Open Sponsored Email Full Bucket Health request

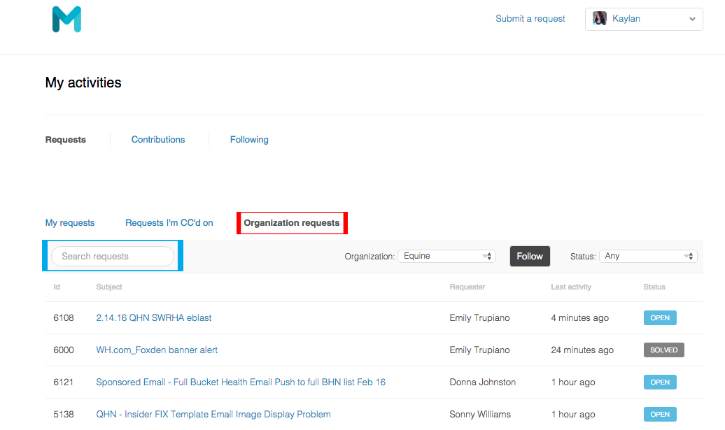241,382
